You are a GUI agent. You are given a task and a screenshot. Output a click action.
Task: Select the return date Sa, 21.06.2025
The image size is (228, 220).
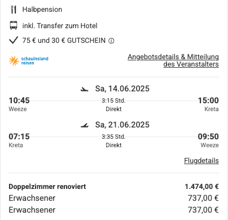[122, 125]
